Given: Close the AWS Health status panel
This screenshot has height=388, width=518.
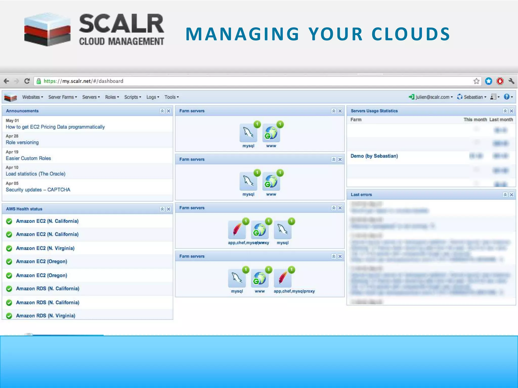Looking at the screenshot, I should pyautogui.click(x=169, y=209).
